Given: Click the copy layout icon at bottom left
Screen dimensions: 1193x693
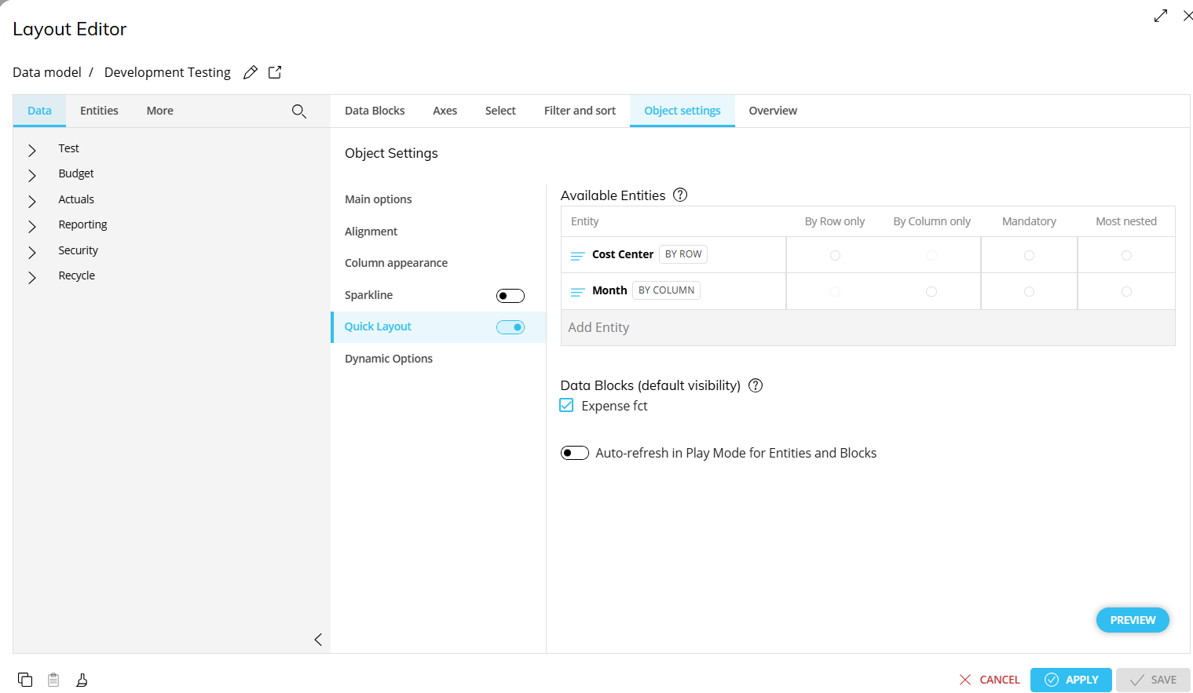Looking at the screenshot, I should pos(25,680).
